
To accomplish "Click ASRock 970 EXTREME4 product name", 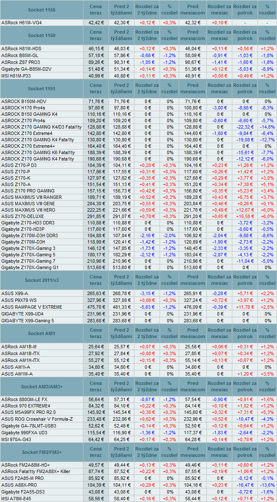I will click(x=25, y=407).
